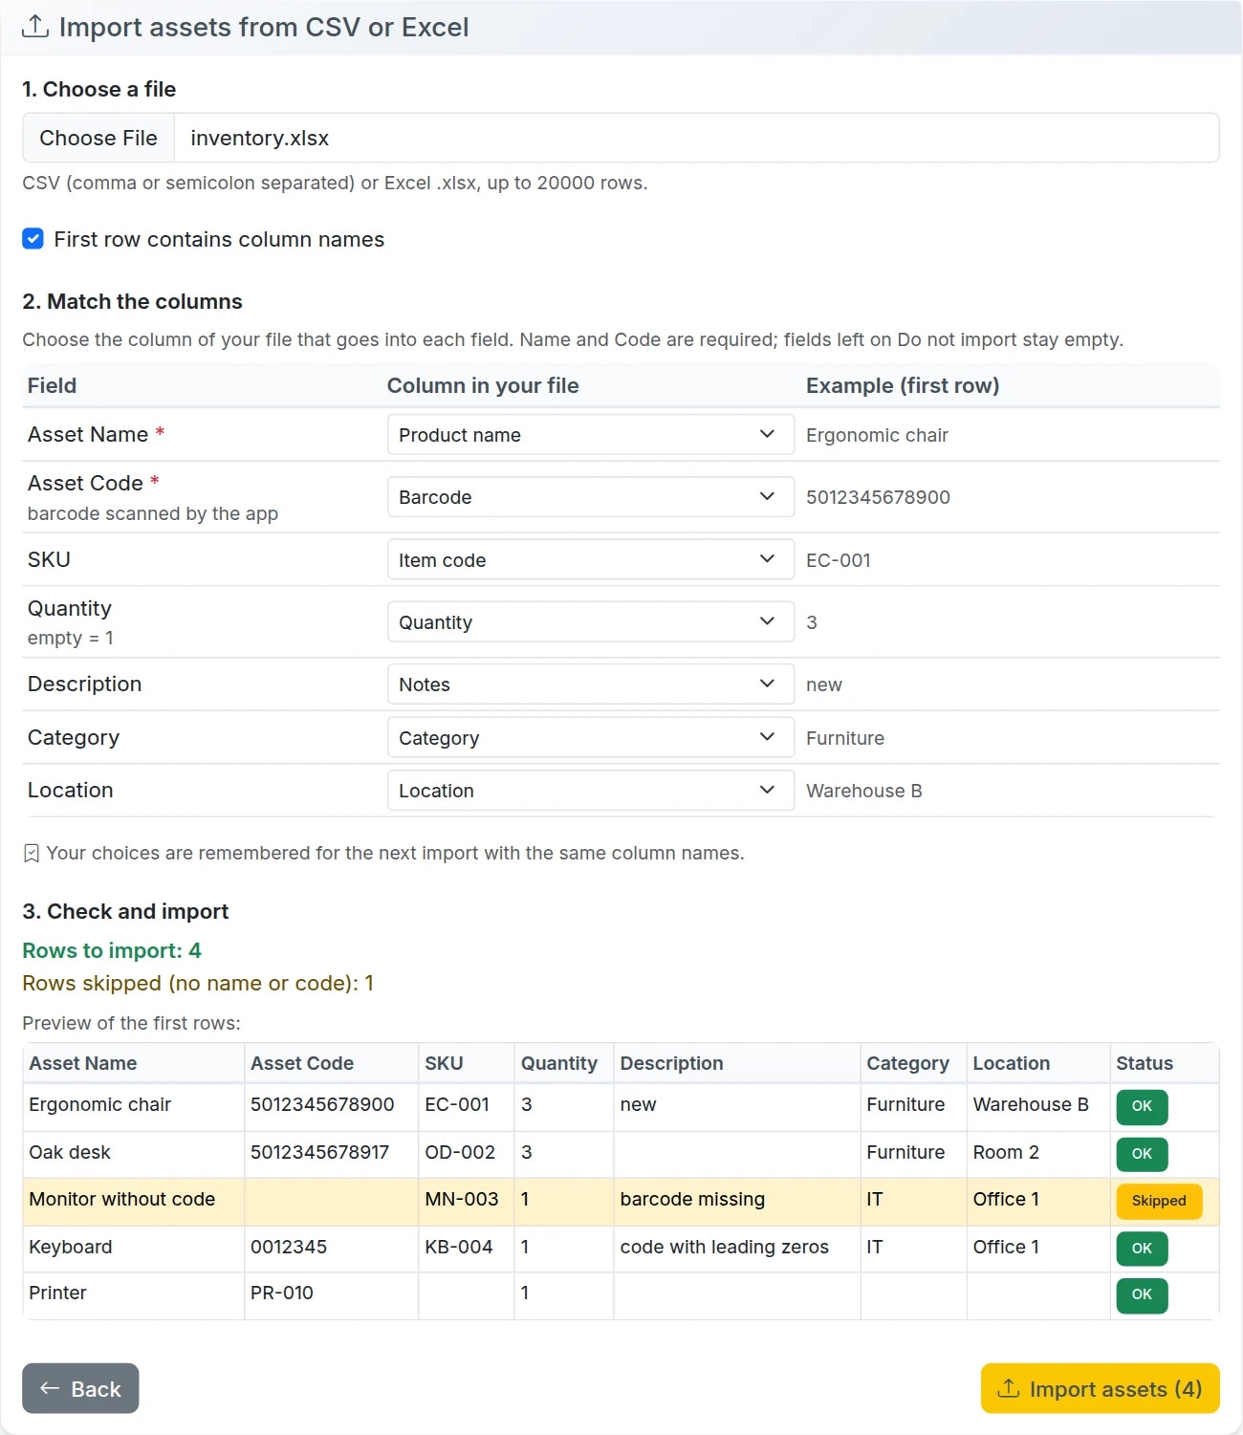Screen dimensions: 1243x1435
Task: Expand the SKU column dropdown showing Item code
Action: tap(590, 559)
